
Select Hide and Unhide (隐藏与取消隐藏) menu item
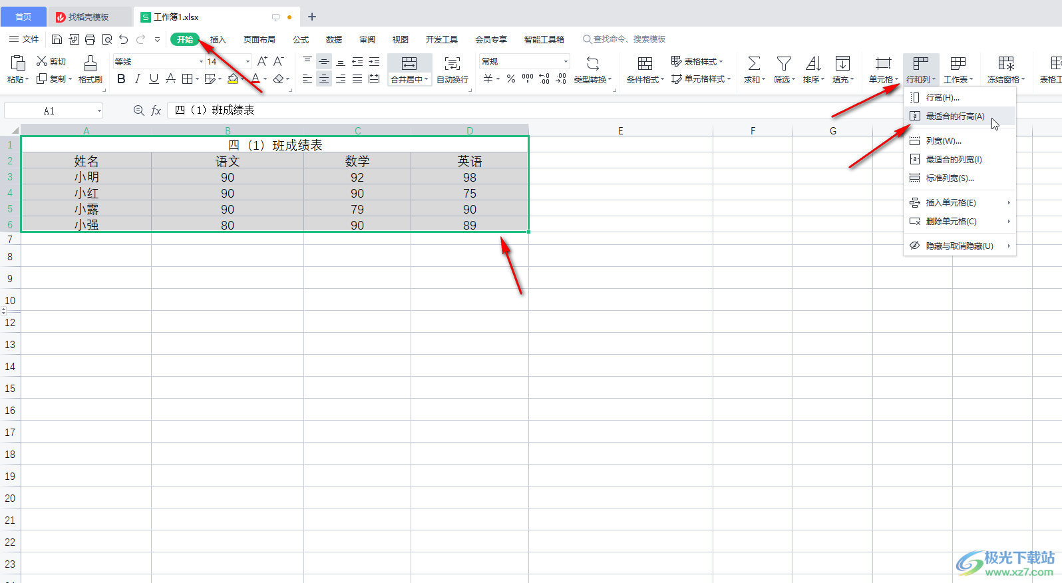[x=960, y=246]
